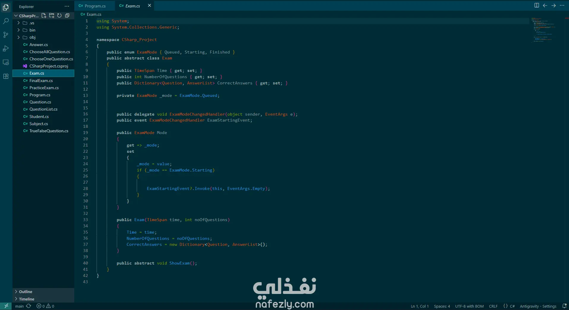Viewport: 569px width, 310px height.
Task: Create a new folder in the explorer
Action: pyautogui.click(x=51, y=15)
